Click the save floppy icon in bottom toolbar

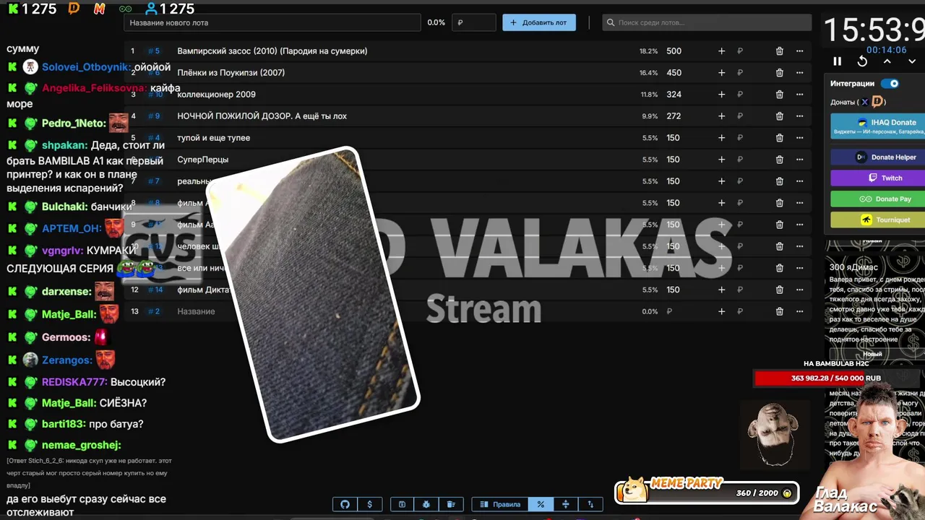point(402,504)
